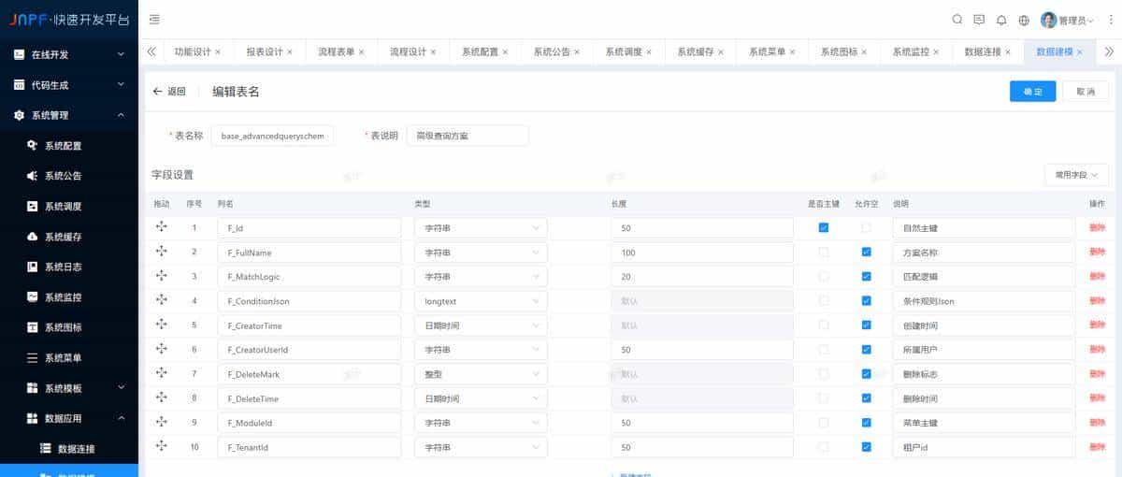
Task: Uncheck primary key checkbox for F_Id
Action: coord(823,227)
